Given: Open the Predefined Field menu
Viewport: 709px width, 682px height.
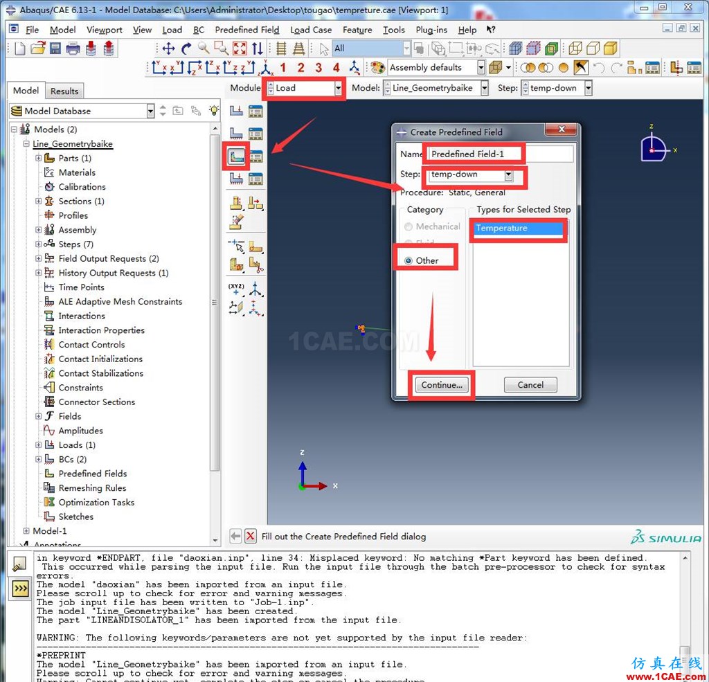Looking at the screenshot, I should coord(246,30).
